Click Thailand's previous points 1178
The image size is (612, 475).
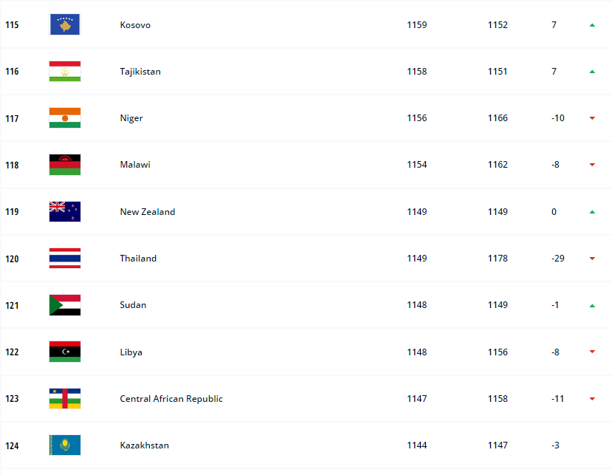point(498,259)
